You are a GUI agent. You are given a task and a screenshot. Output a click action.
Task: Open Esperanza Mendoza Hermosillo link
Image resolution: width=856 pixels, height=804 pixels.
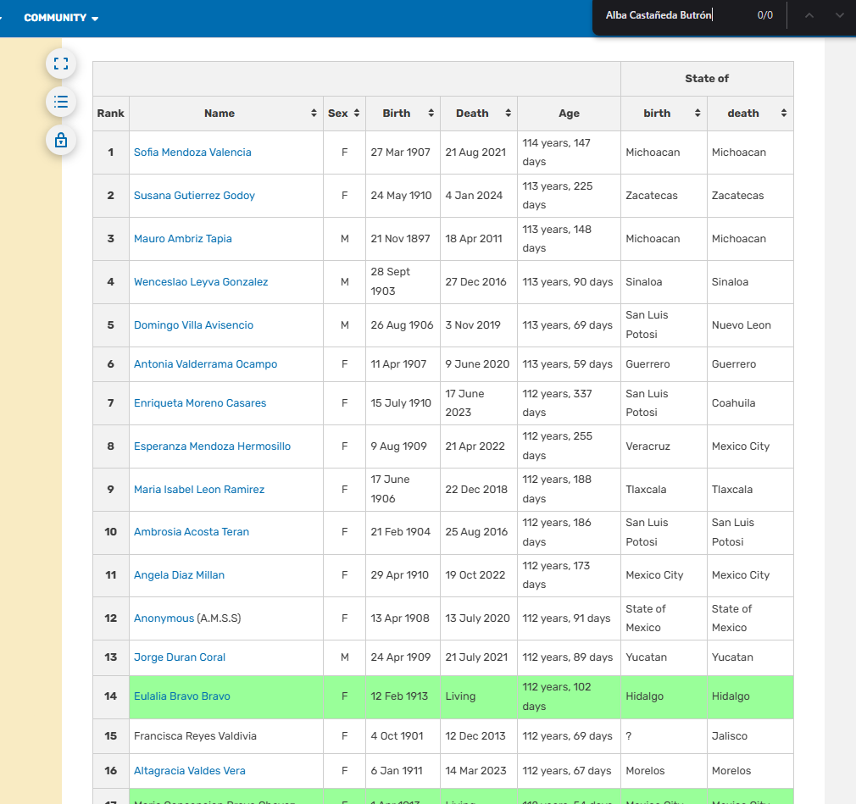pyautogui.click(x=213, y=446)
